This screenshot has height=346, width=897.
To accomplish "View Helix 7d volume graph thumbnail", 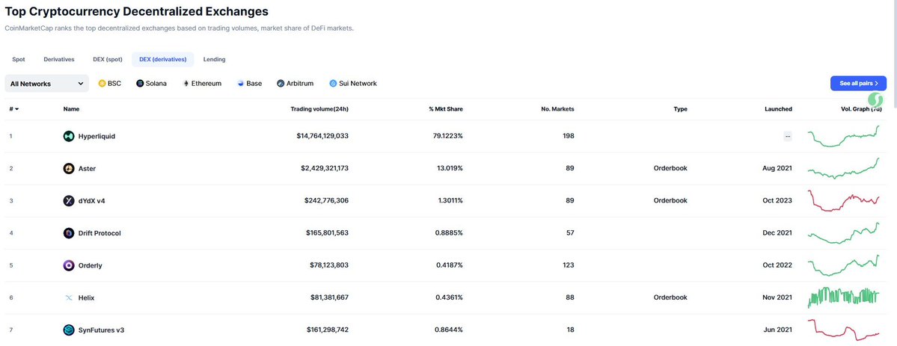I will (843, 297).
